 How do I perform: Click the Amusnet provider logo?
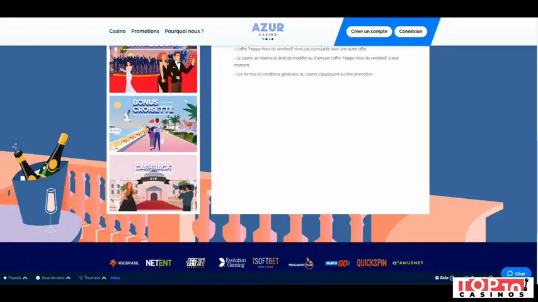pyautogui.click(x=408, y=263)
